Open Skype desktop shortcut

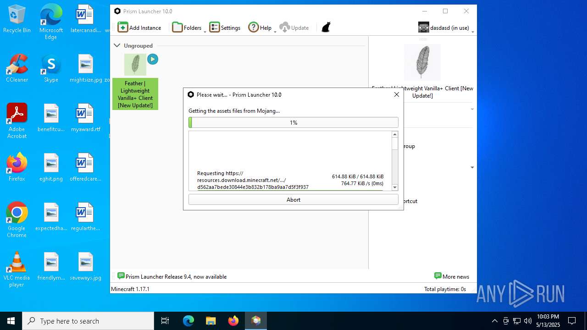[x=51, y=69]
